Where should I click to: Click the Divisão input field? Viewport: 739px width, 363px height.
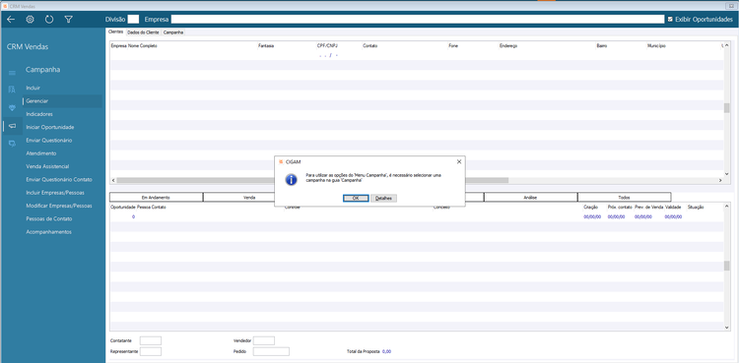tap(133, 20)
